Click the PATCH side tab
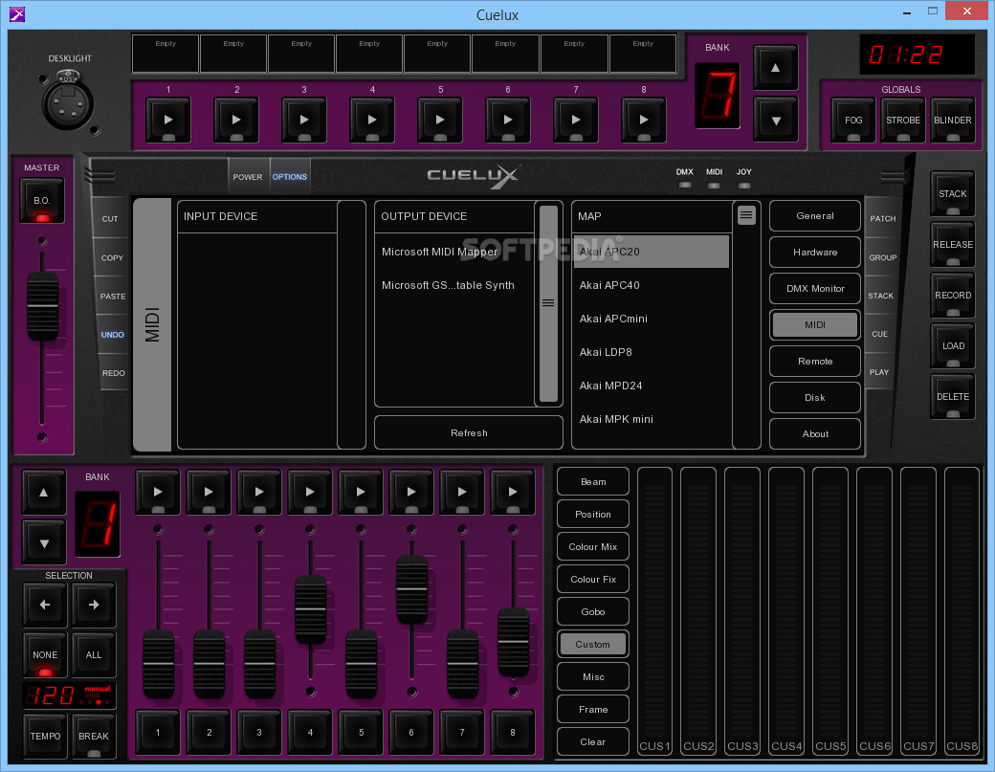This screenshot has height=772, width=995. pos(883,218)
